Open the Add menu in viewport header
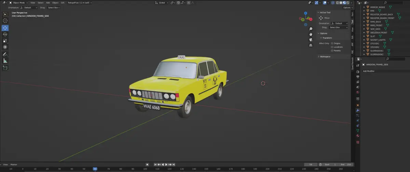 point(48,2)
